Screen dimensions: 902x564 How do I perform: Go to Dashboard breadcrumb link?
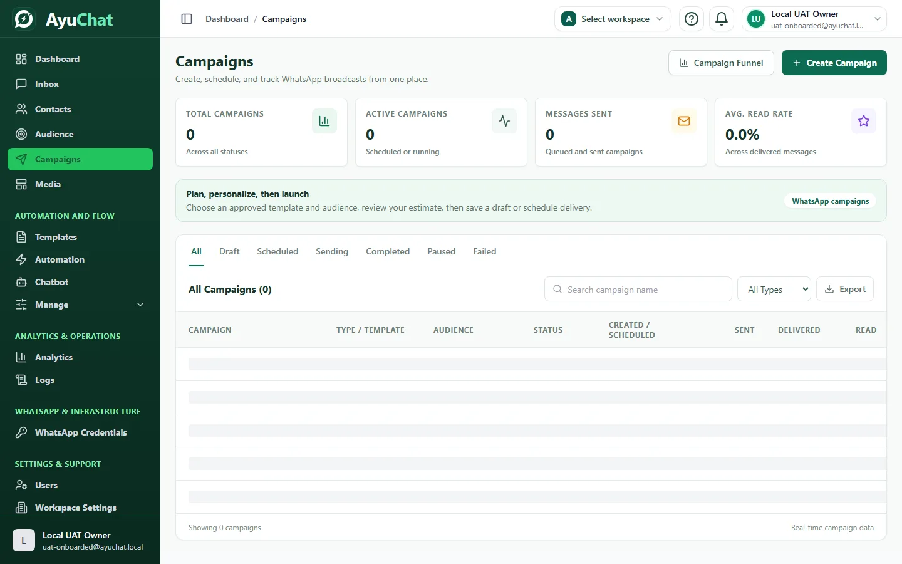pos(227,19)
